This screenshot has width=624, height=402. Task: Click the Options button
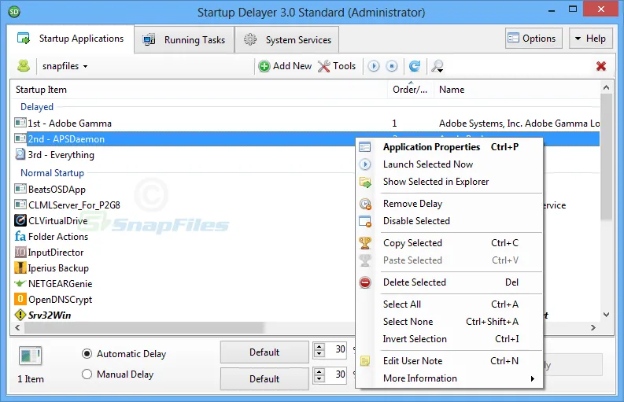click(x=532, y=39)
